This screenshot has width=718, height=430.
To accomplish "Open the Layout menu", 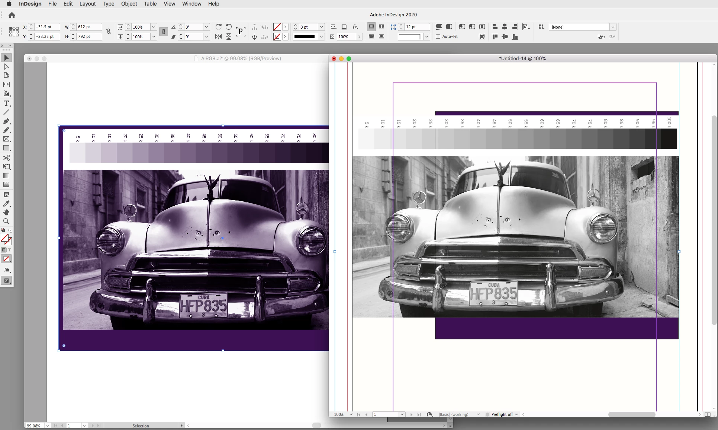I will (x=87, y=4).
